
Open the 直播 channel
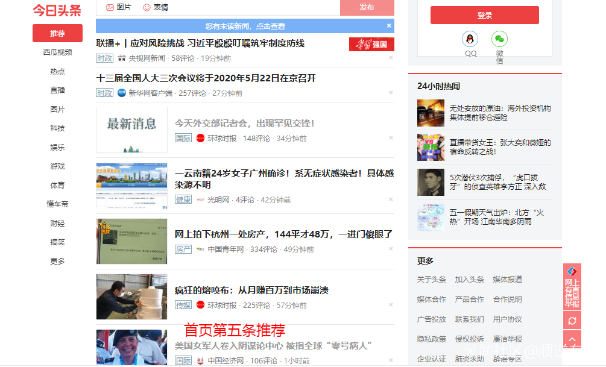(x=57, y=90)
